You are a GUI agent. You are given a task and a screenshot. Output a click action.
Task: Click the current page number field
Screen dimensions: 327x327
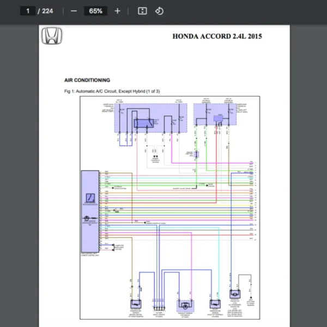click(27, 11)
